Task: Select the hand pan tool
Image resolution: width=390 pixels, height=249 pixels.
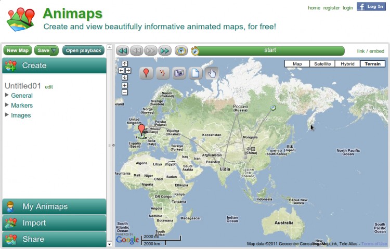Action: [212, 73]
